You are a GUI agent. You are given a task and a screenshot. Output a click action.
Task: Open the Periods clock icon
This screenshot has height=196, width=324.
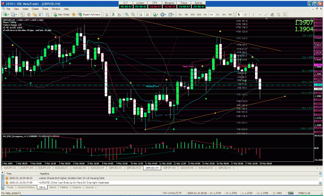tap(163, 14)
